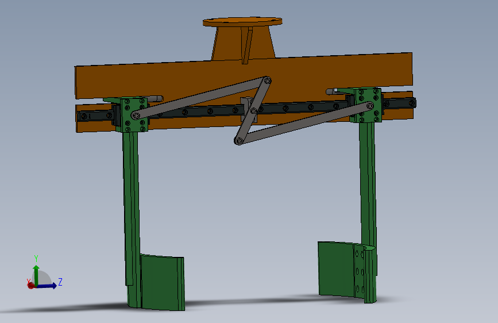The image size is (498, 323).
Task: Click the green Y axis arrow of triad
Action: 36,275
